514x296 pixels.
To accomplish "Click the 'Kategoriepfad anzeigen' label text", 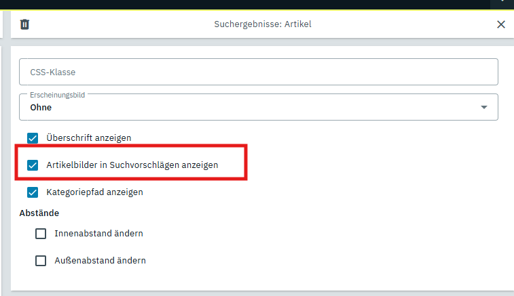I will click(x=94, y=192).
